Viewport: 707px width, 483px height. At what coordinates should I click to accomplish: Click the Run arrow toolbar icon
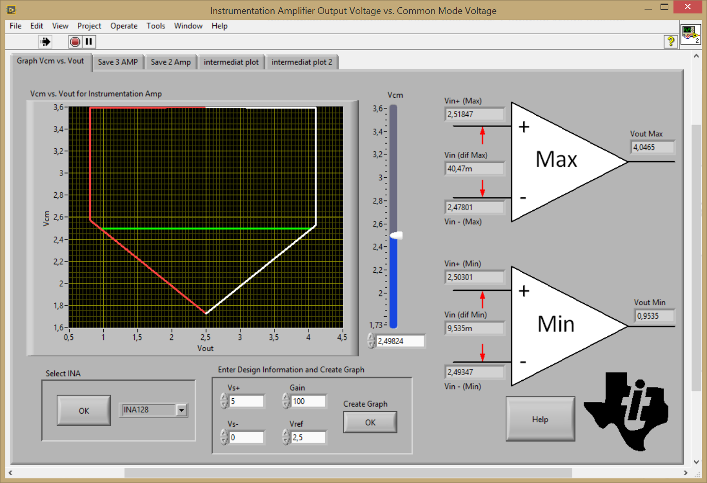pos(45,42)
